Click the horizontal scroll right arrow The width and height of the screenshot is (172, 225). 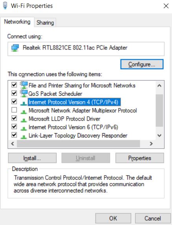tap(151, 144)
